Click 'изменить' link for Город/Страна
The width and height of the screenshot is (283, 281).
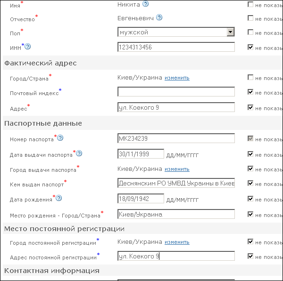[177, 78]
